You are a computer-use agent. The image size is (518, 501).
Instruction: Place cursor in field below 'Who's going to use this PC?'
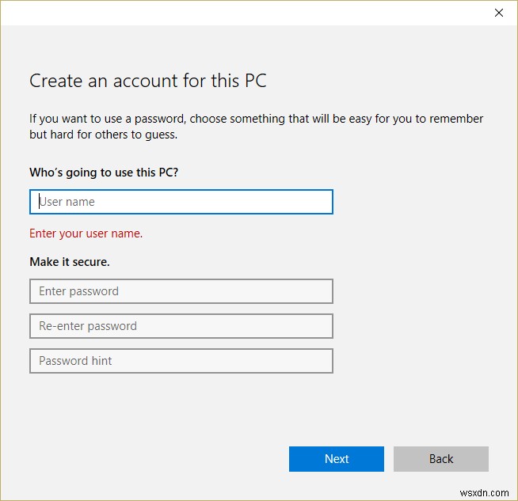pos(181,202)
